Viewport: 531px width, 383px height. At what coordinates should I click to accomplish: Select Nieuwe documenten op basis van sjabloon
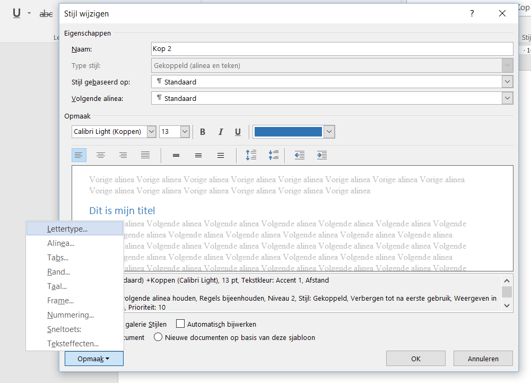(x=158, y=337)
